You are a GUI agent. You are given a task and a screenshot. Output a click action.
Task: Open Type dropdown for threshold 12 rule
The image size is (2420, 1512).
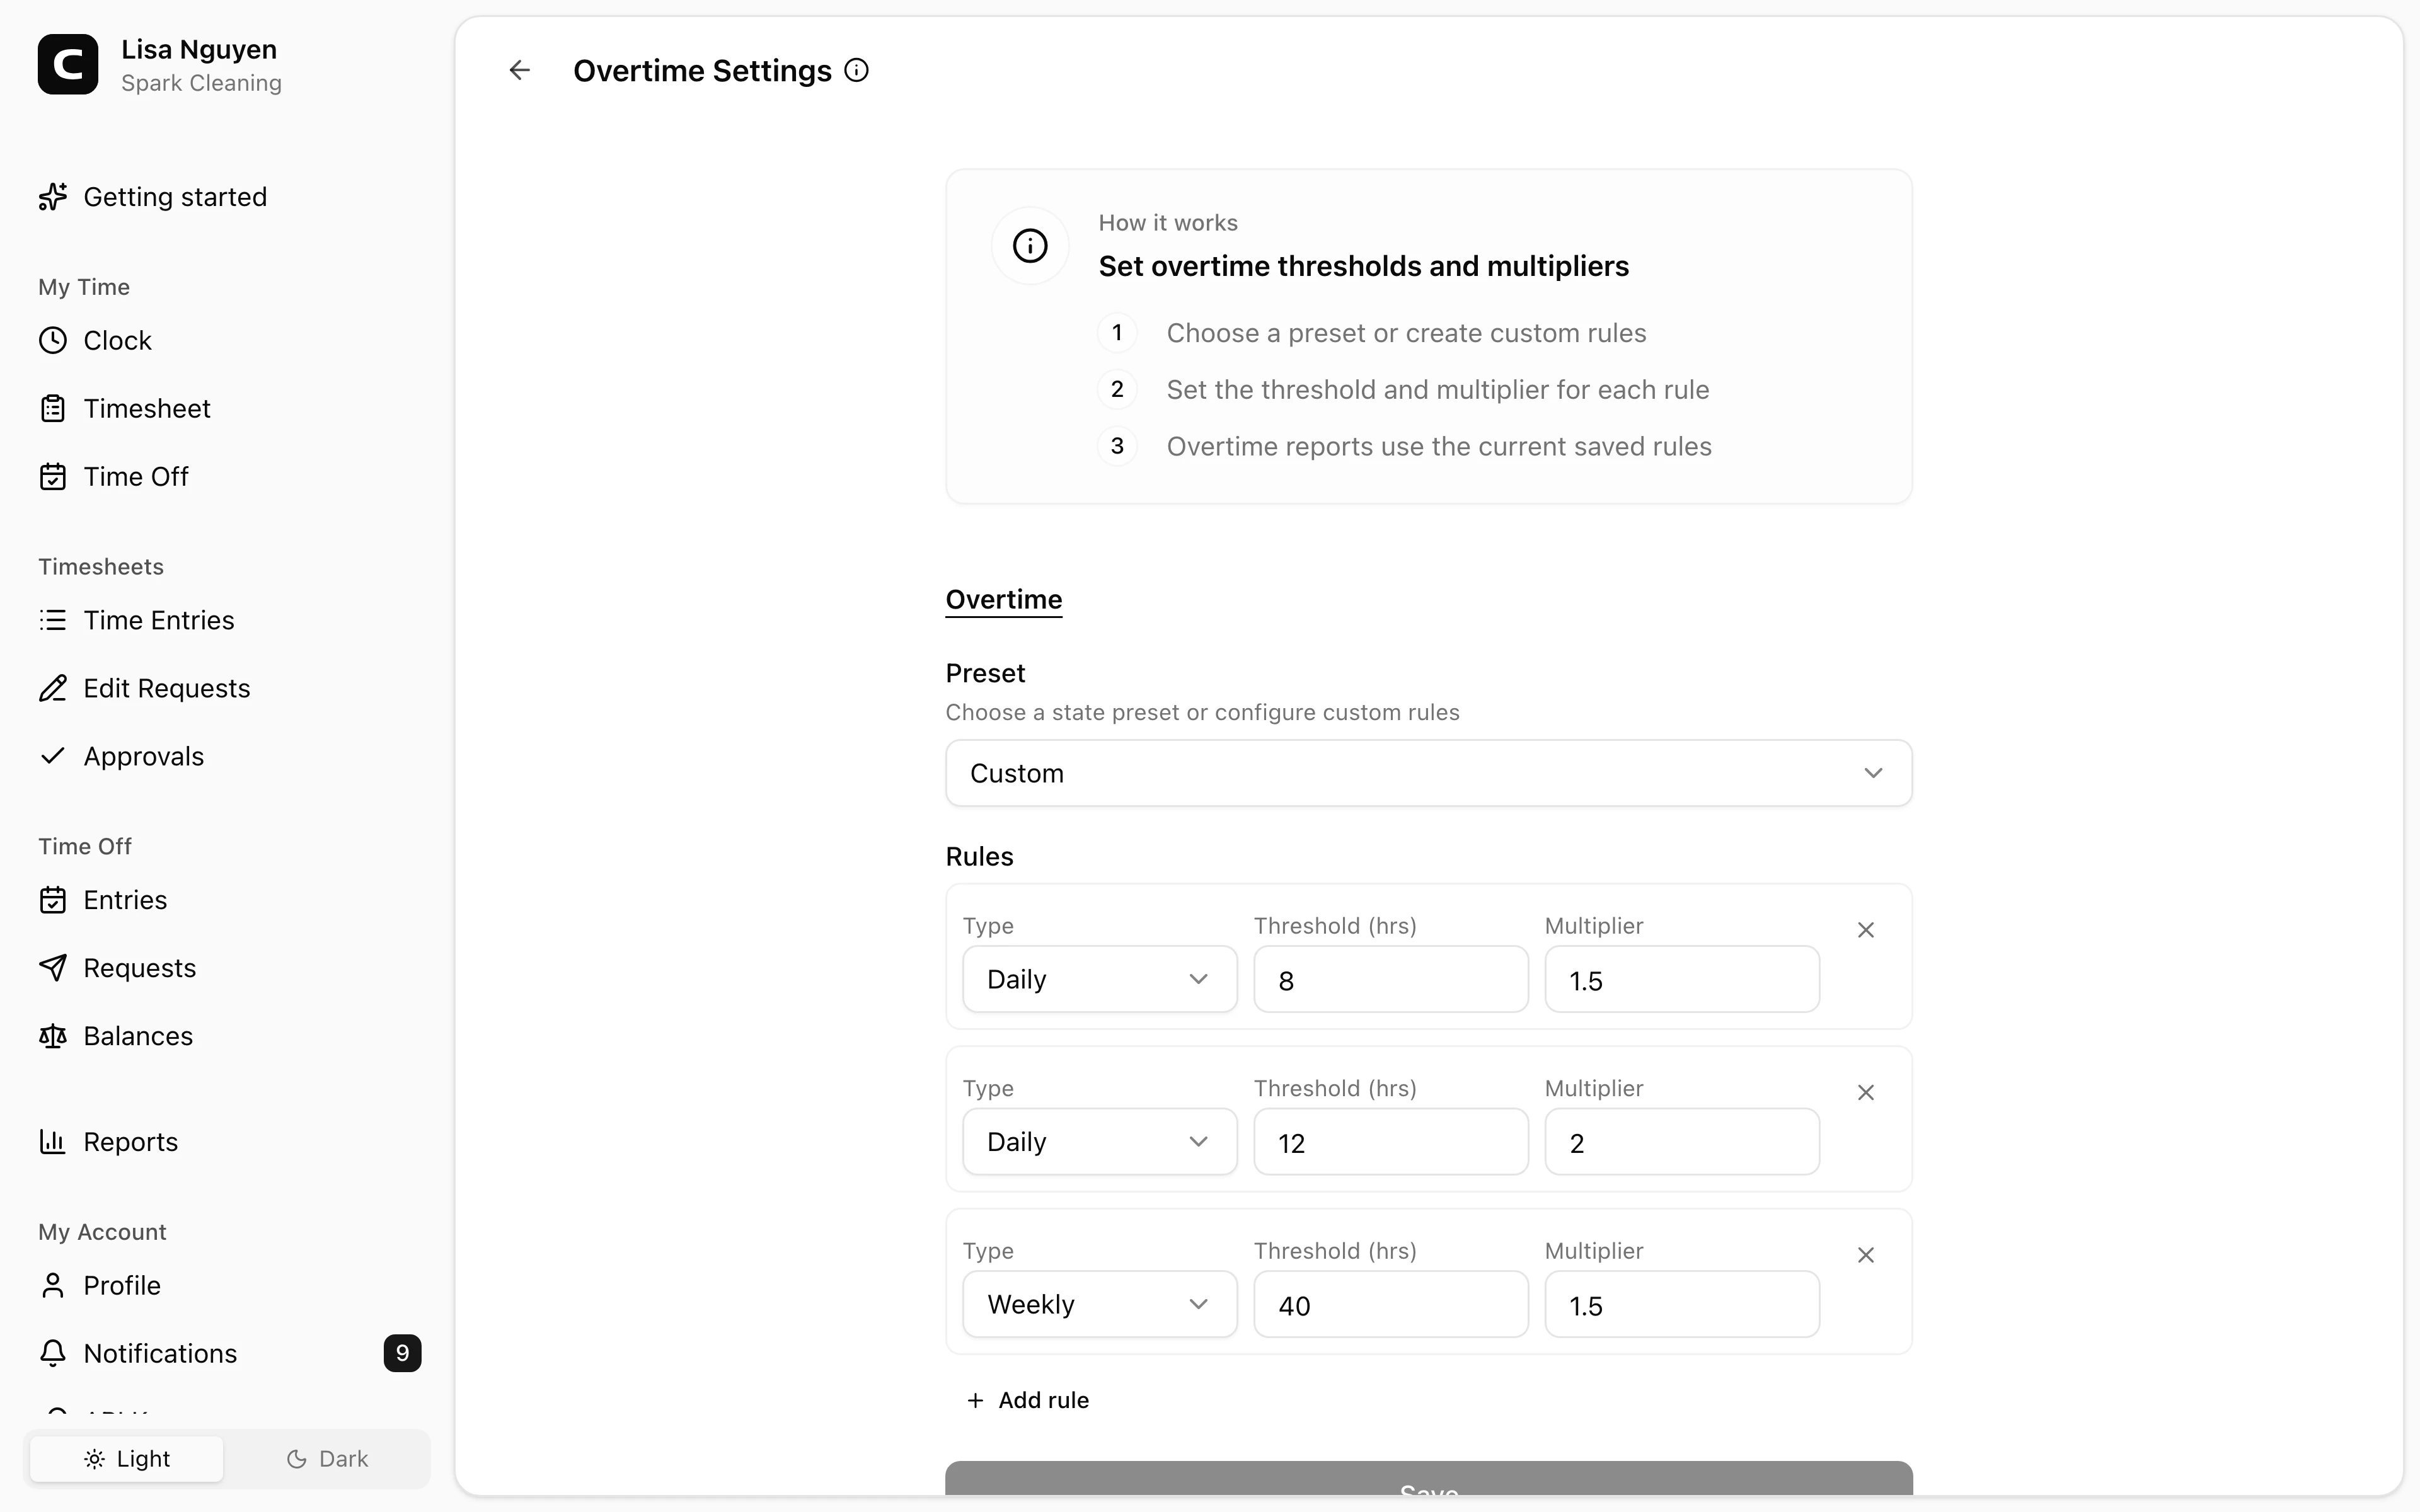pyautogui.click(x=1100, y=1142)
